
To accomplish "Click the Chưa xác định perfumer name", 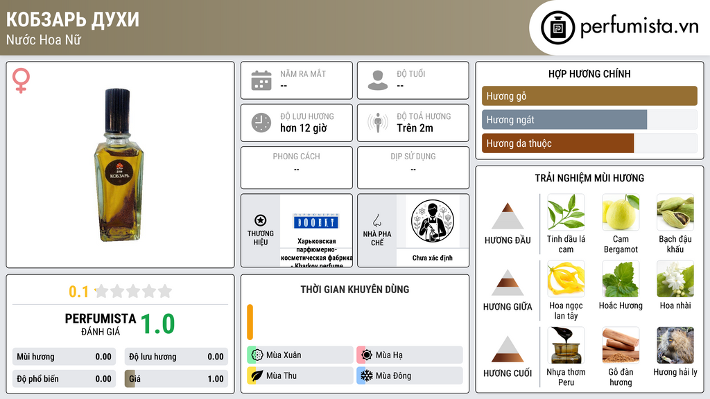I will (433, 258).
